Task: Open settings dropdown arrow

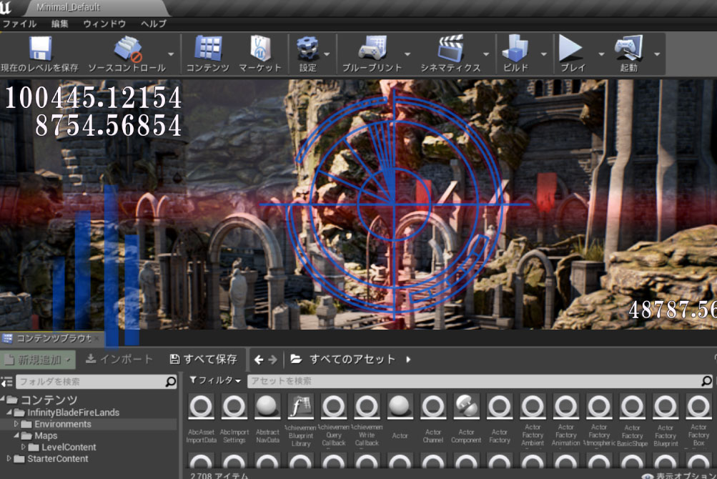Action: click(327, 54)
